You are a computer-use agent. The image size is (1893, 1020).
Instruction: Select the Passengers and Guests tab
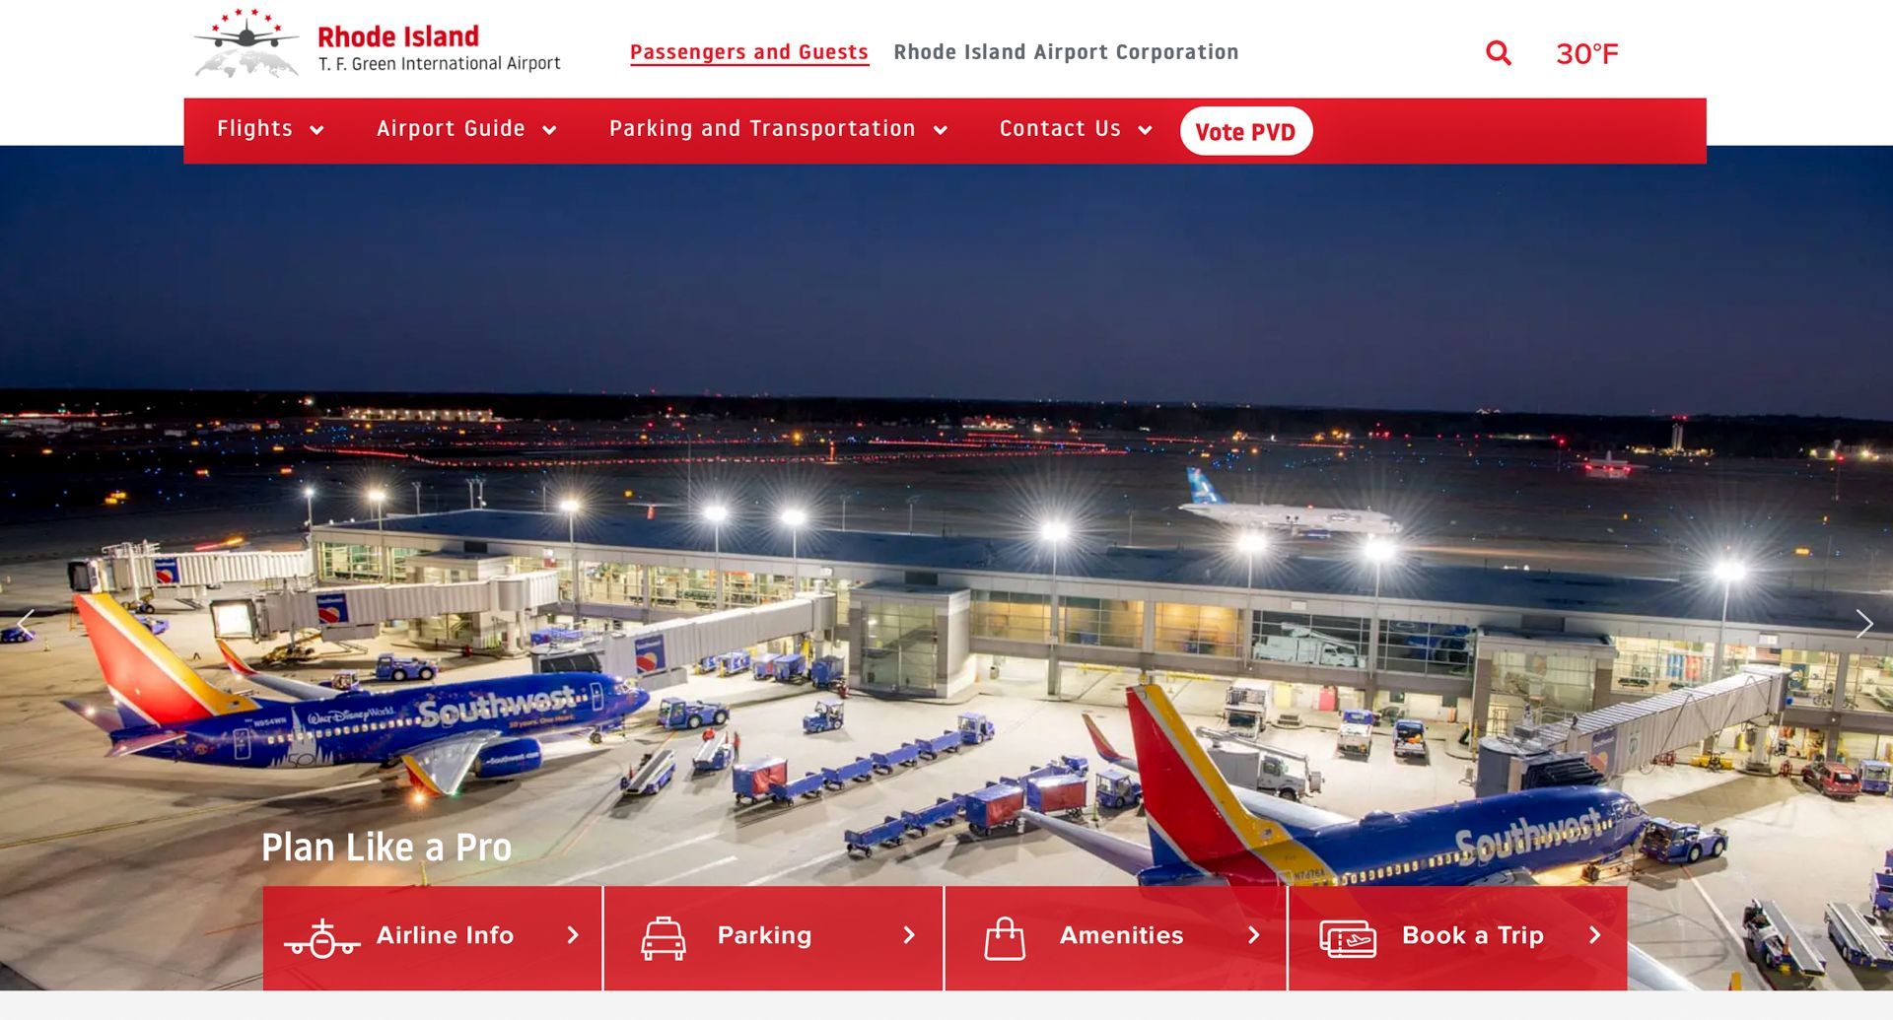tap(749, 52)
